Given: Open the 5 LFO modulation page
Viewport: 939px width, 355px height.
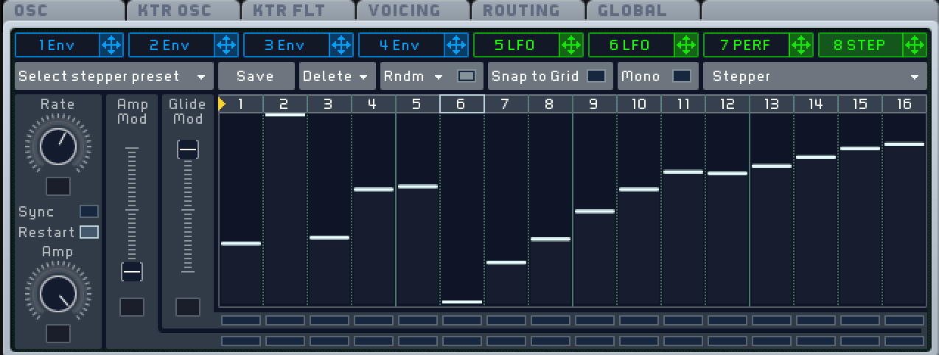Looking at the screenshot, I should (x=517, y=45).
